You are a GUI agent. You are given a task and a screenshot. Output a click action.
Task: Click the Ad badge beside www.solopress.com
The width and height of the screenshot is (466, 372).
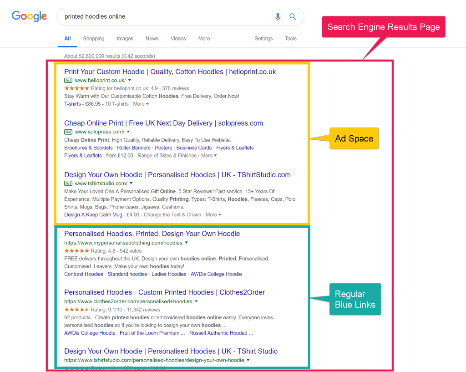click(68, 132)
